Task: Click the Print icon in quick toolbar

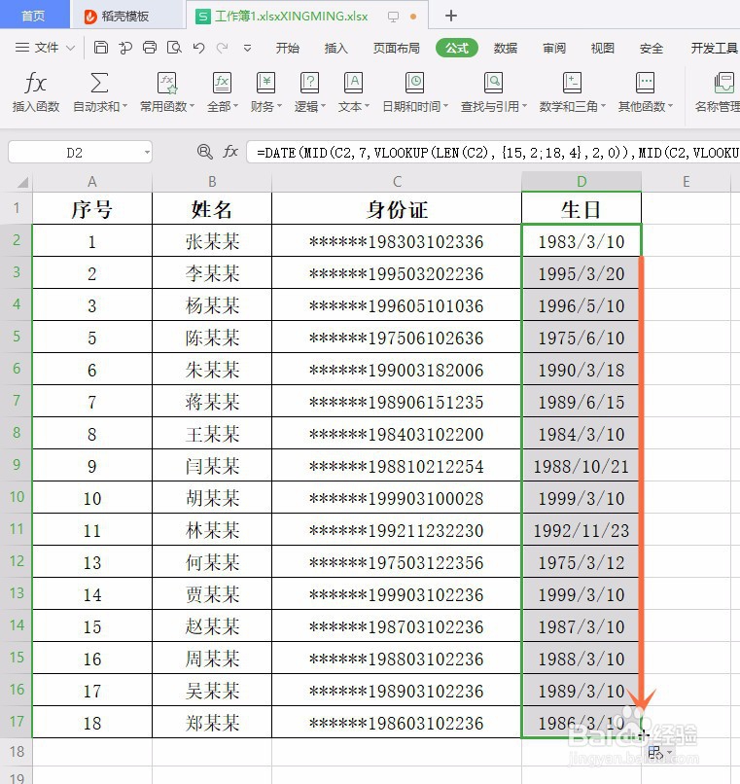Action: 150,48
